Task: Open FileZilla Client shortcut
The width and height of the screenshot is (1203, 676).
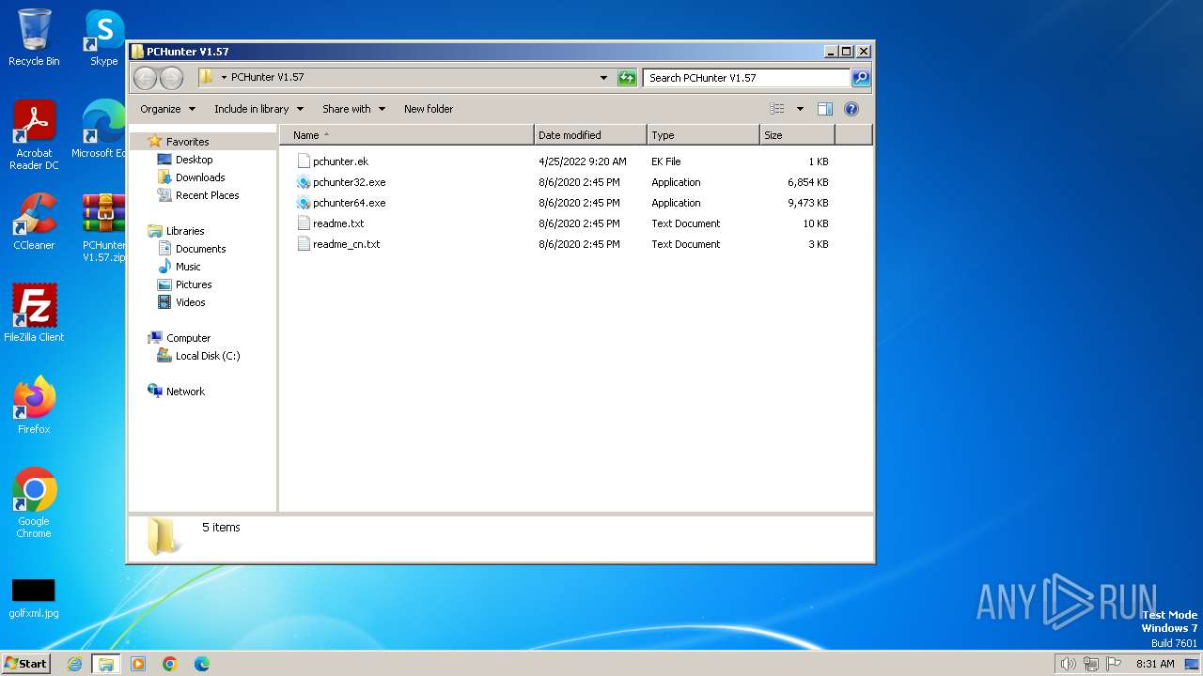Action: point(34,314)
